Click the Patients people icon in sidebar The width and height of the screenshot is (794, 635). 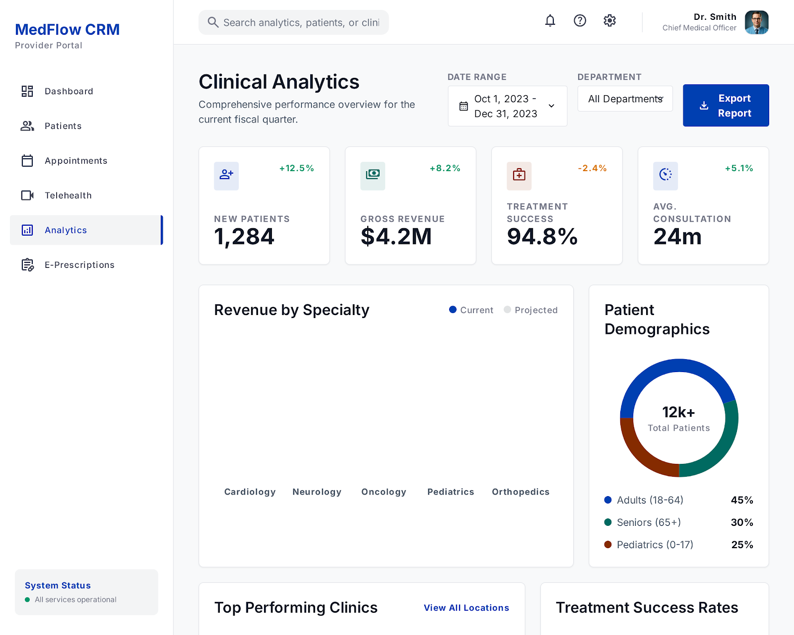coord(27,126)
